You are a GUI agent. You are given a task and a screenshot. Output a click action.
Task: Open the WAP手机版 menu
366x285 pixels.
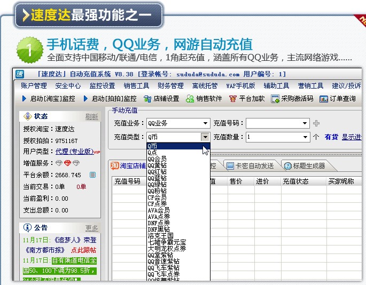pos(240,86)
